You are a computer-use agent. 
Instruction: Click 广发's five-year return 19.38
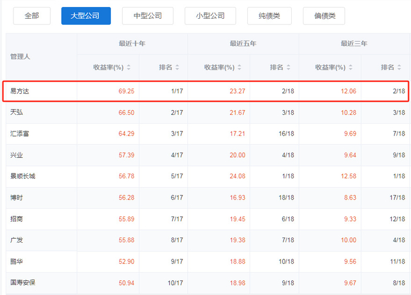tap(237, 240)
